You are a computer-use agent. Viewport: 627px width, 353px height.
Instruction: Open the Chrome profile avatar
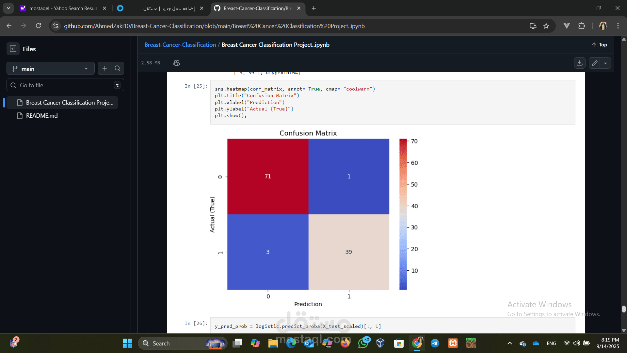click(603, 26)
